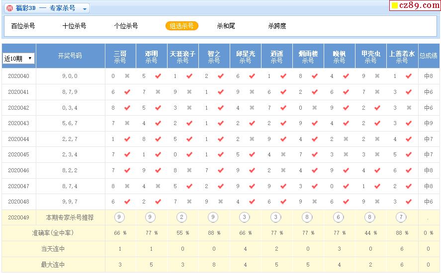Go to the 杀和尾 tab
The height and width of the screenshot is (273, 441).
[226, 26]
